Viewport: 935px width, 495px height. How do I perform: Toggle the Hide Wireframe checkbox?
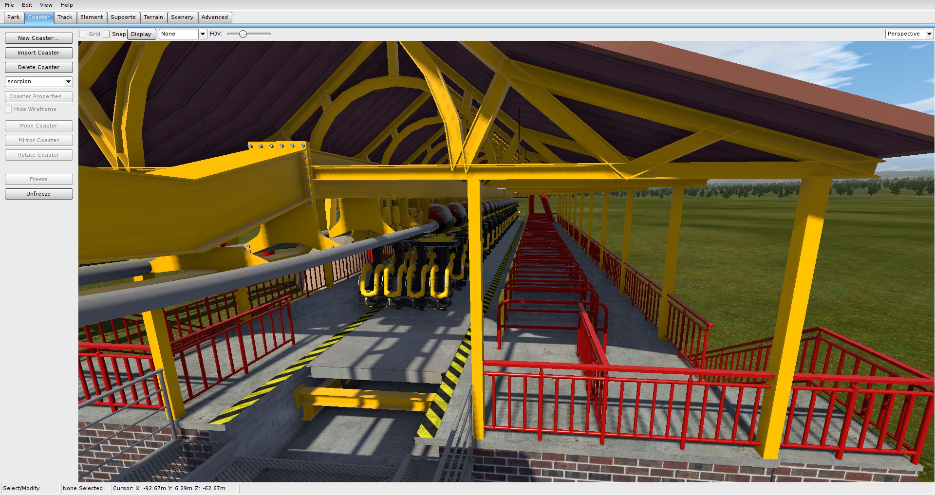tap(8, 109)
